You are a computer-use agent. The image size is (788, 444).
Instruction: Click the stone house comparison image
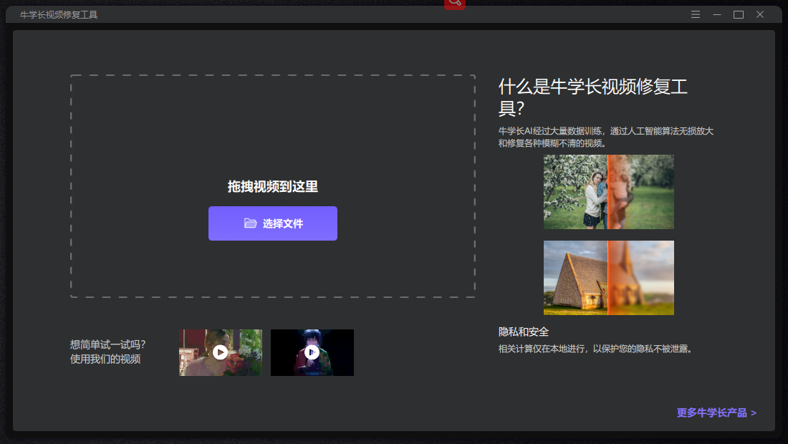tap(609, 278)
